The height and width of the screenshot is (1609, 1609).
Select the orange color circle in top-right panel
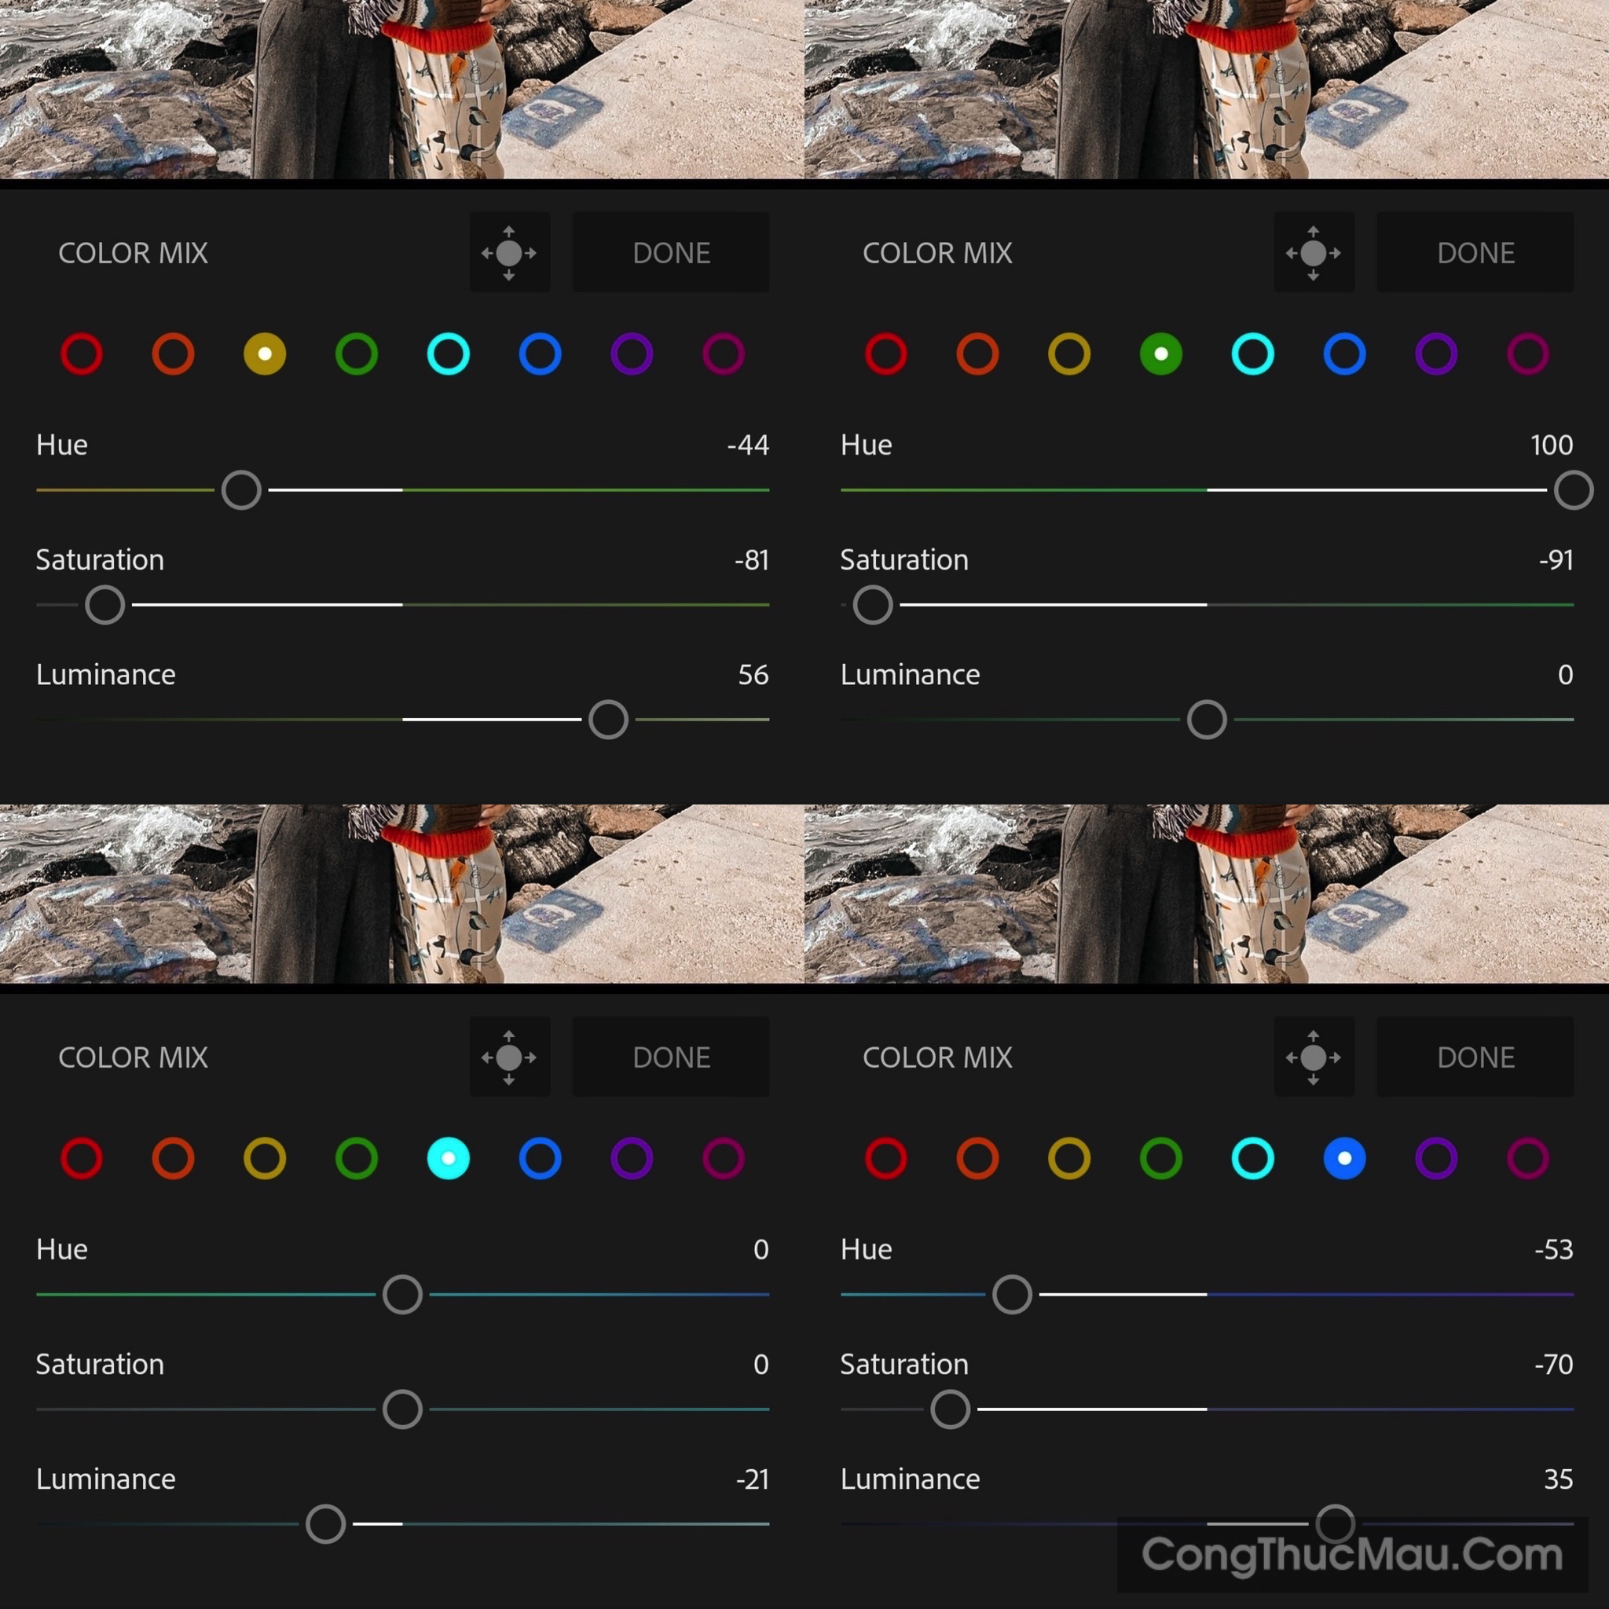pyautogui.click(x=977, y=354)
